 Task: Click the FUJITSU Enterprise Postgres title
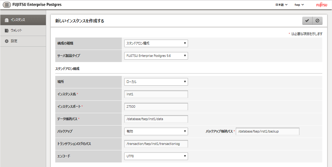click(x=37, y=5)
